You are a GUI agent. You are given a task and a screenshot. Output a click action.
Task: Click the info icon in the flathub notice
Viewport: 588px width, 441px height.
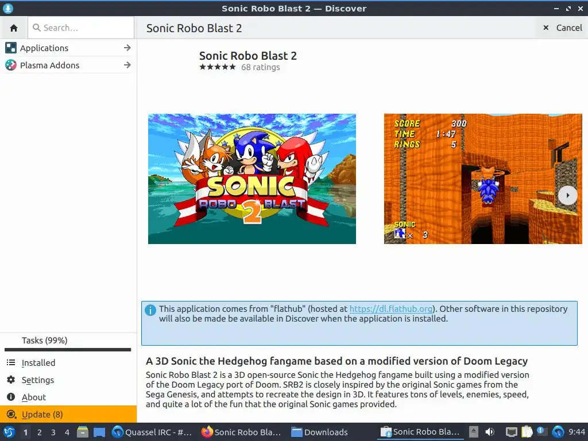coord(150,310)
